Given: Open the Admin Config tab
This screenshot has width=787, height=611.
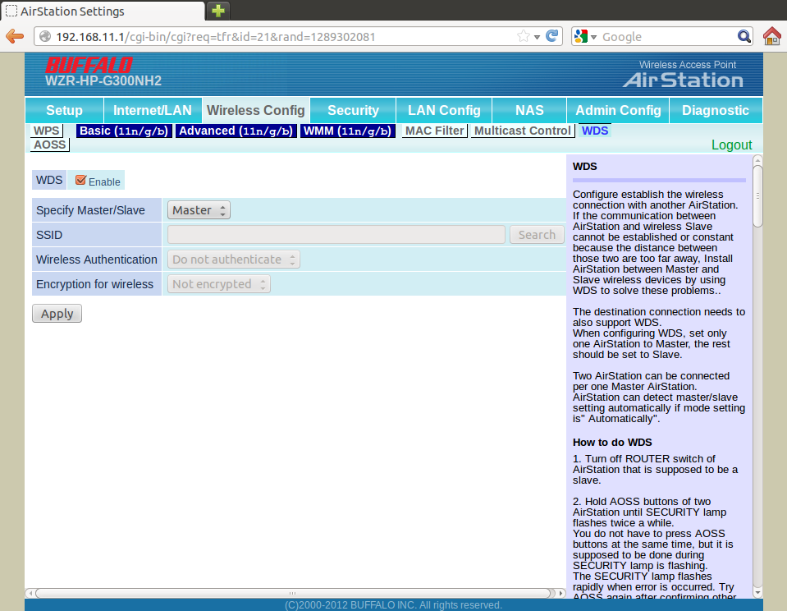Looking at the screenshot, I should 618,110.
